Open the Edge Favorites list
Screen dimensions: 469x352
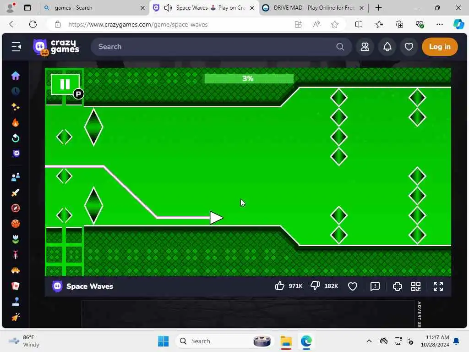coord(379,24)
